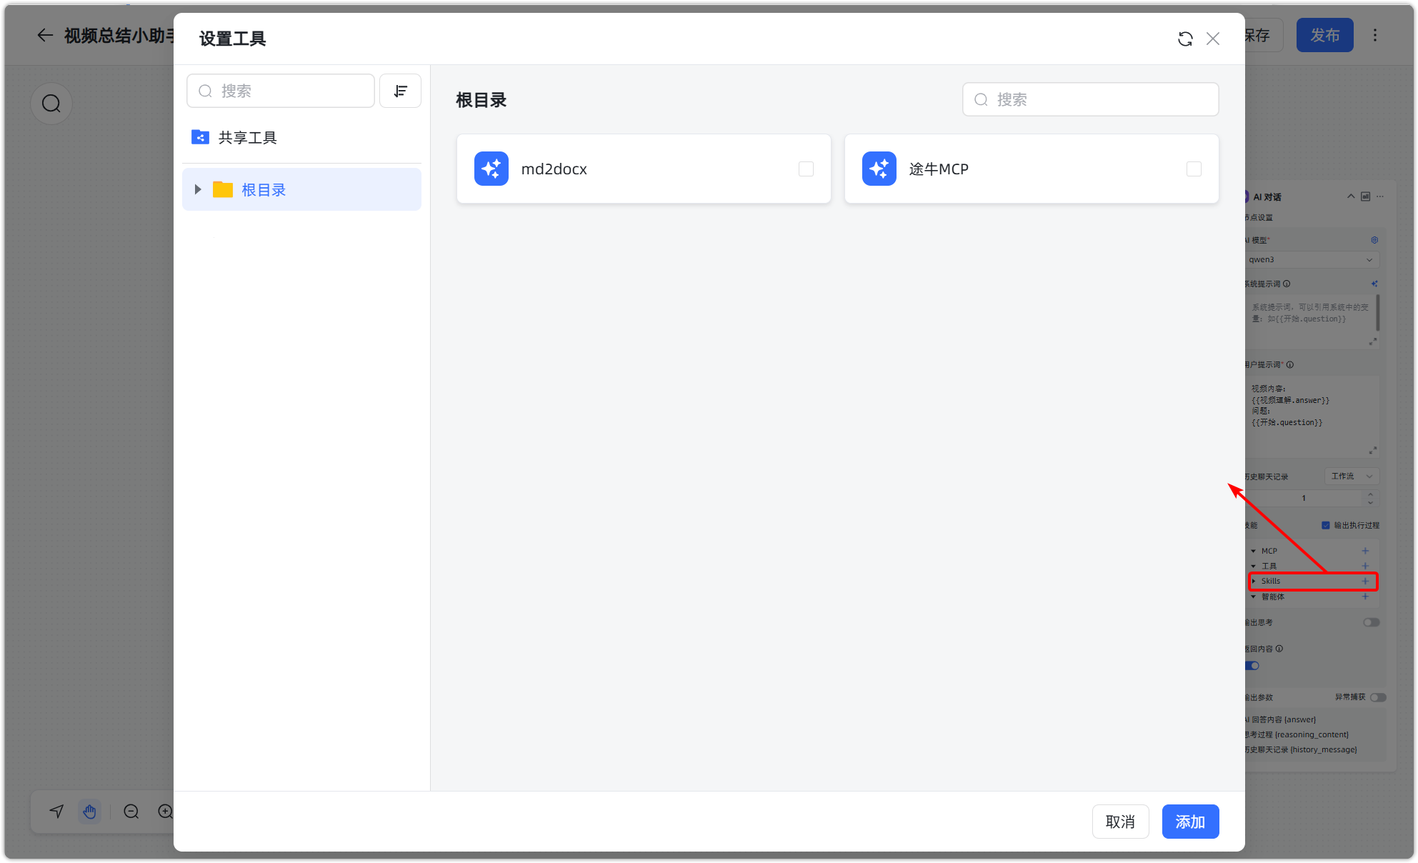
Task: Open AI 模型 settings via gear icon
Action: 1374,240
